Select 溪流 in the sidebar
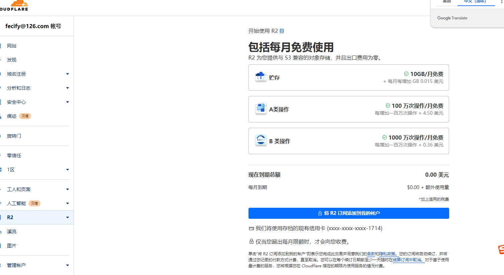 point(12,232)
